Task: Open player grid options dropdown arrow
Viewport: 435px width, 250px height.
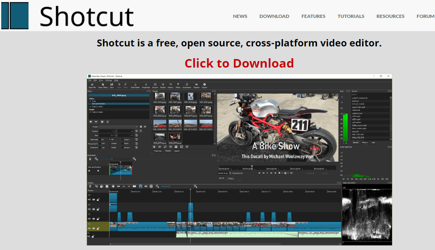Action: 288,173
